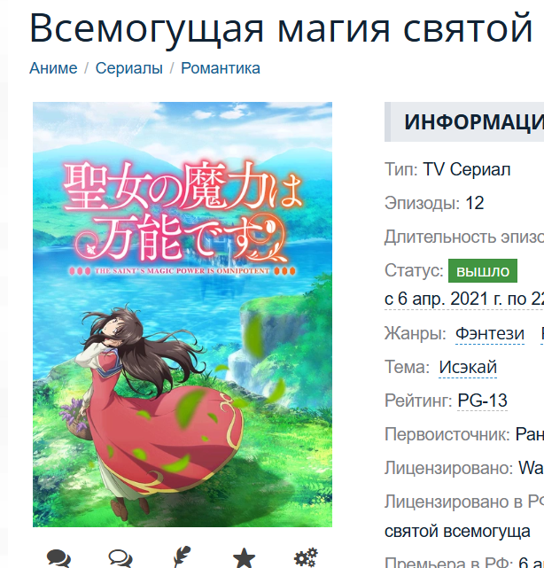Click the Первоисточник source value
Screen dimensions: 544x568
tap(530, 434)
